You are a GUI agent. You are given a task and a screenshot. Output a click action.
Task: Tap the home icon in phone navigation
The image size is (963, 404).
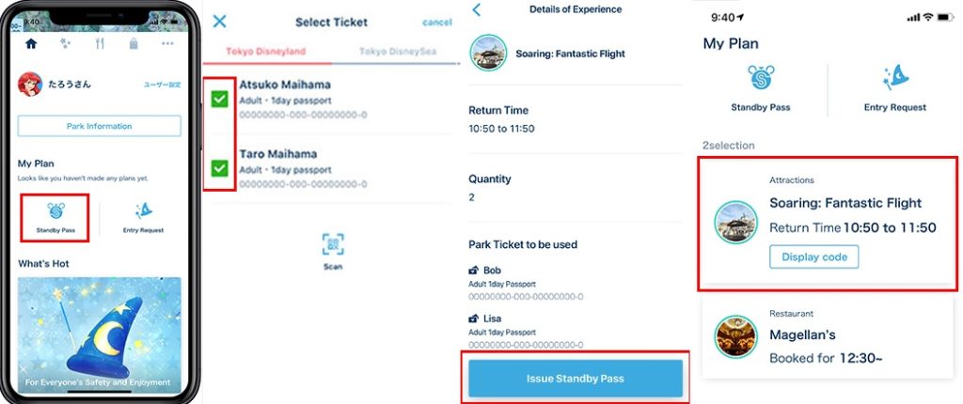tap(31, 43)
